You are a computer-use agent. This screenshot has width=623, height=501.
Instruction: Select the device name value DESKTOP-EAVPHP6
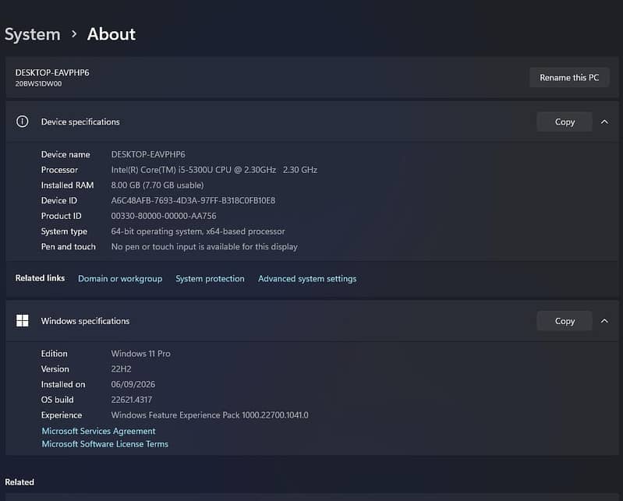coord(148,154)
